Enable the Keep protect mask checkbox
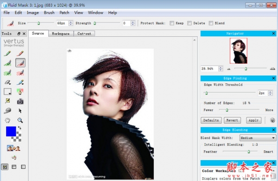The image size is (278, 181). [171, 23]
